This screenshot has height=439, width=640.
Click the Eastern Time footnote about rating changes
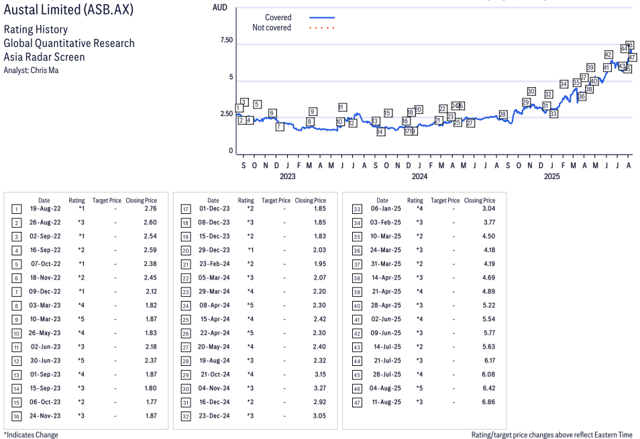[x=552, y=435]
